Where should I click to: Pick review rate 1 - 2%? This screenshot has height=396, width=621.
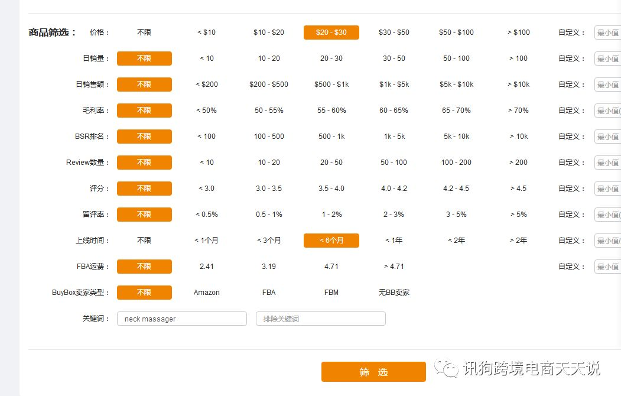click(331, 215)
